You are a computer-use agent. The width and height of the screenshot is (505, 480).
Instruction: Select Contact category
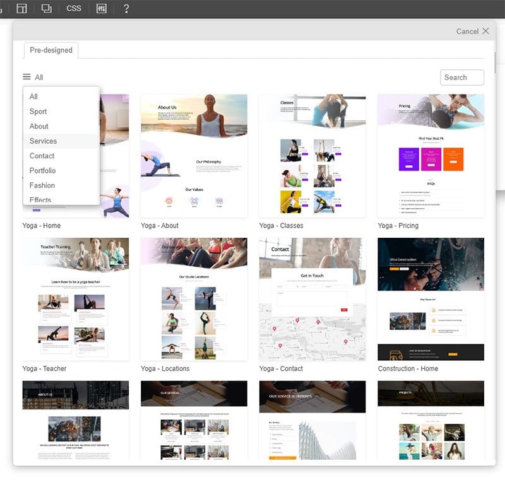click(x=61, y=156)
